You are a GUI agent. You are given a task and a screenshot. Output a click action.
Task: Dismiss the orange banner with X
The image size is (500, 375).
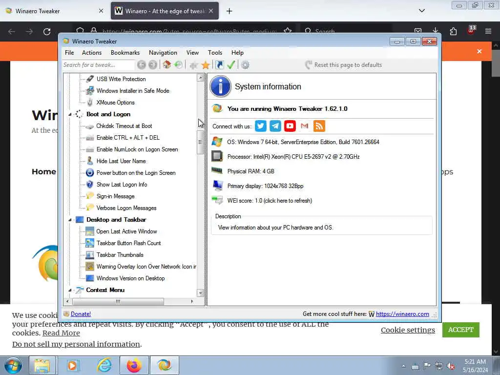pyautogui.click(x=479, y=51)
